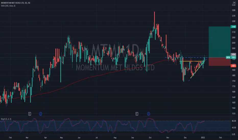Open the ZAC currency selector
The image size is (238, 140).
[234, 3]
